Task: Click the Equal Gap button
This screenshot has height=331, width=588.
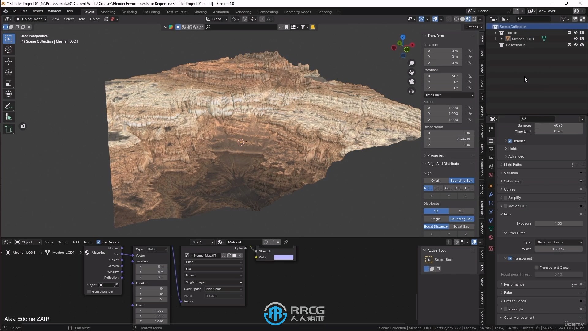Action: pyautogui.click(x=461, y=226)
